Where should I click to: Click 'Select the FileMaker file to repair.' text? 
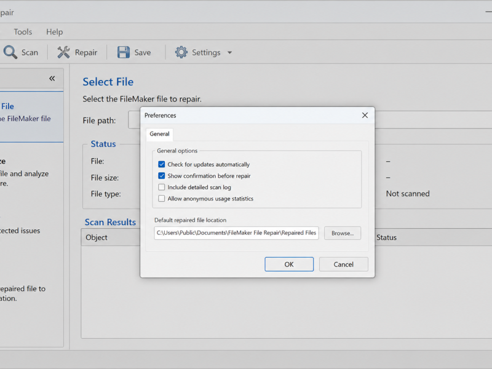pos(142,99)
